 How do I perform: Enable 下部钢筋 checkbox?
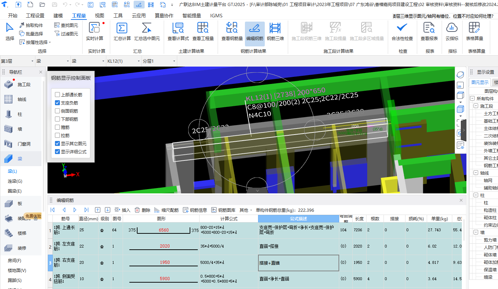click(x=57, y=119)
